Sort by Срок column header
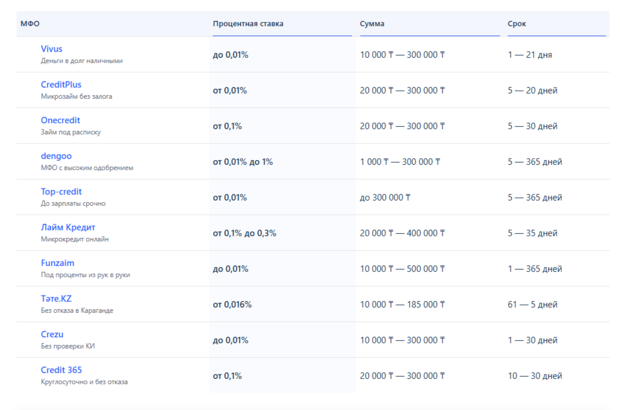The height and width of the screenshot is (410, 620). click(516, 24)
